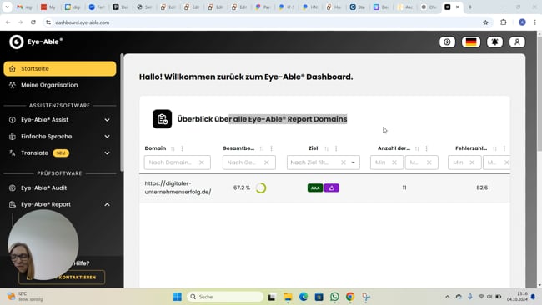Collapse the Eye-Able Report submenu
The image size is (542, 305).
click(108, 204)
